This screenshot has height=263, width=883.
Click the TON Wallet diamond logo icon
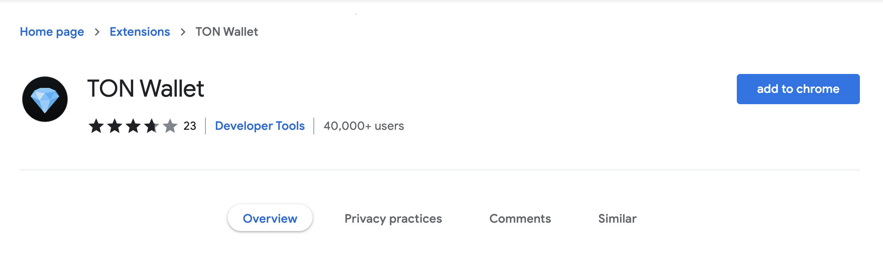pos(45,99)
